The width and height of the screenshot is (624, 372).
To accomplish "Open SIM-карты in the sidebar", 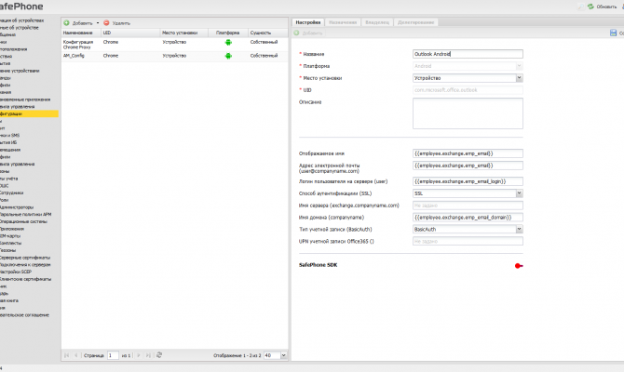I will tap(10, 235).
